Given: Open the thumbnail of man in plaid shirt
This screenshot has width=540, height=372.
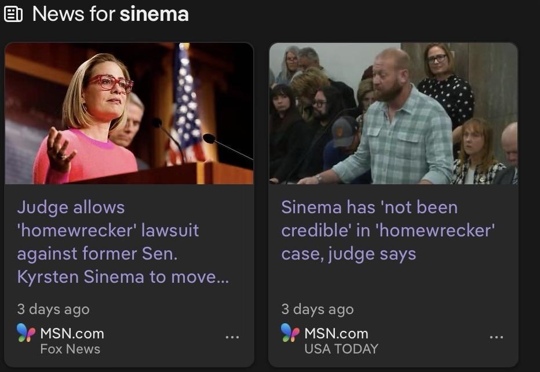Looking at the screenshot, I should pyautogui.click(x=393, y=114).
